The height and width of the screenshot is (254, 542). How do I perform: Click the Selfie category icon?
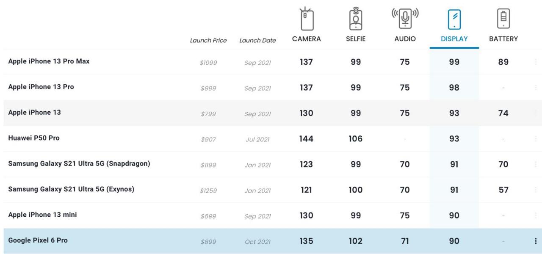pyautogui.click(x=356, y=19)
